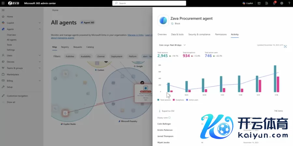The height and width of the screenshot is (146, 293).
Task: Switch to the Security & compliance tab
Action: [199, 34]
